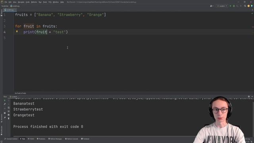Select the scratch.py editor tab
Screen dimensions: 254x143
pyautogui.click(x=10, y=10)
